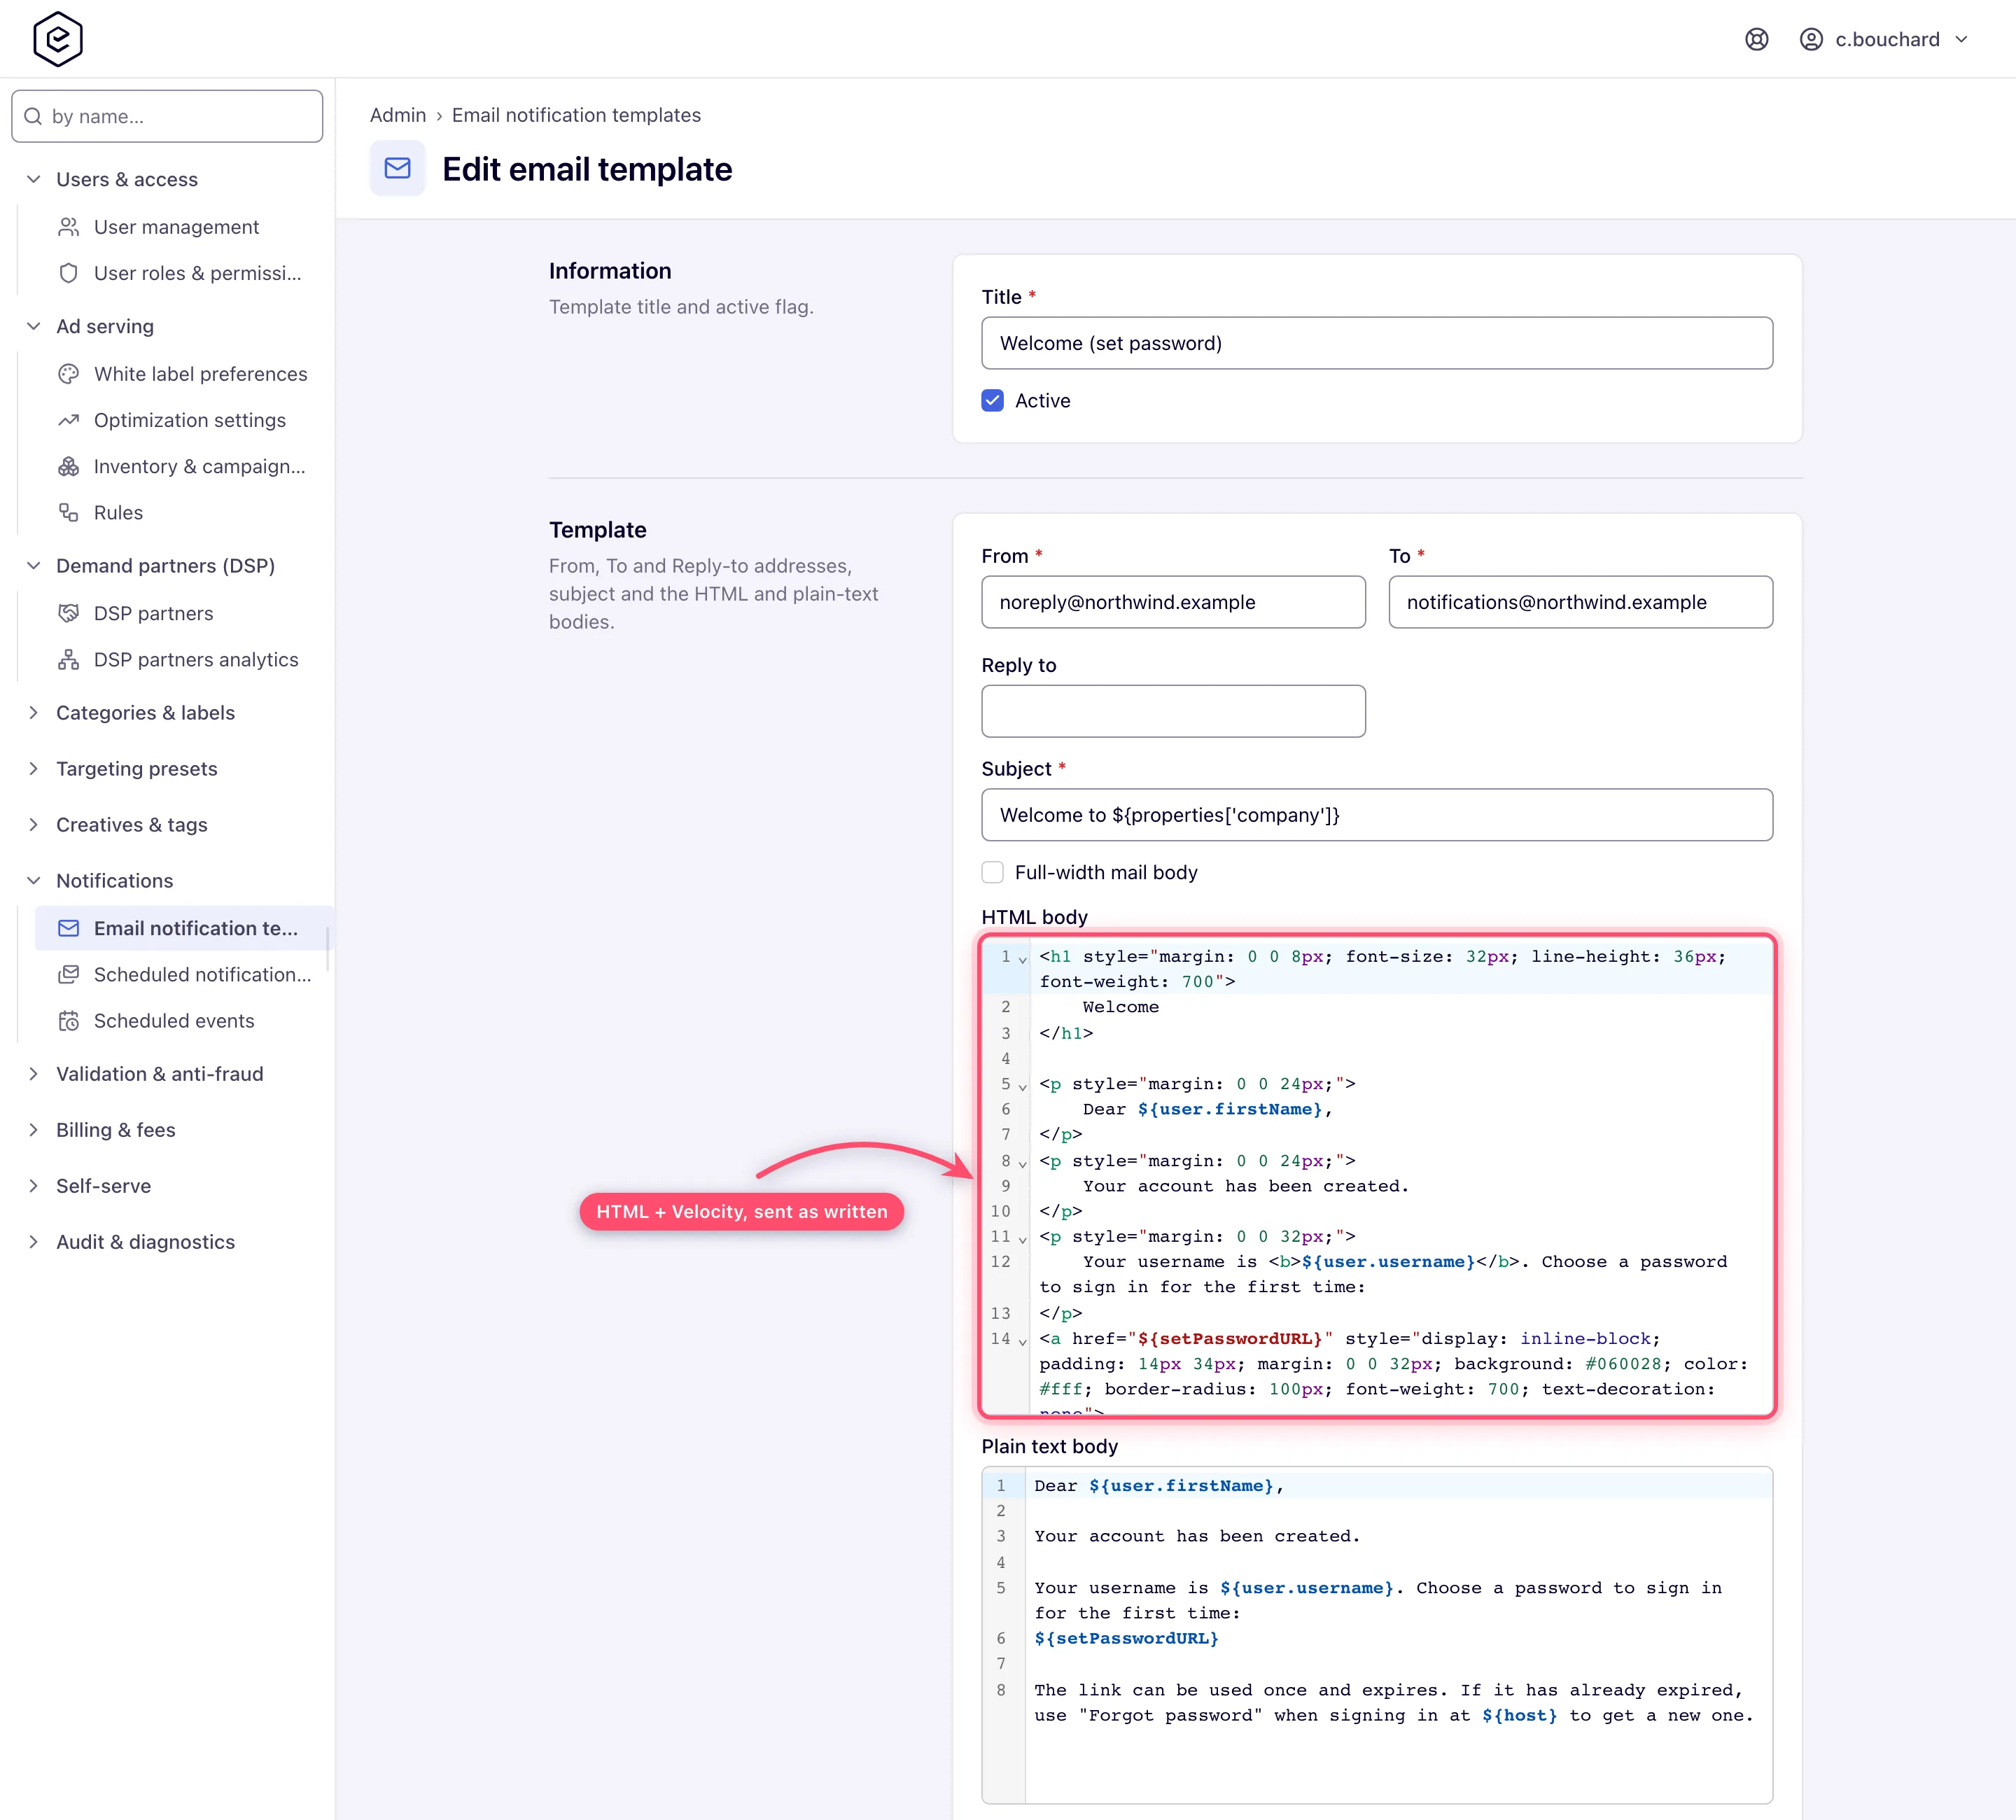Open the help lifebuoy icon
The width and height of the screenshot is (2016, 1820).
pyautogui.click(x=1756, y=39)
